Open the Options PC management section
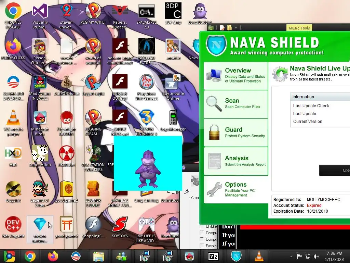This screenshot has height=263, width=350. coord(236,189)
